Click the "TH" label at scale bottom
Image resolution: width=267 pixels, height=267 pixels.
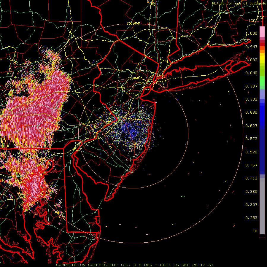click(255, 231)
